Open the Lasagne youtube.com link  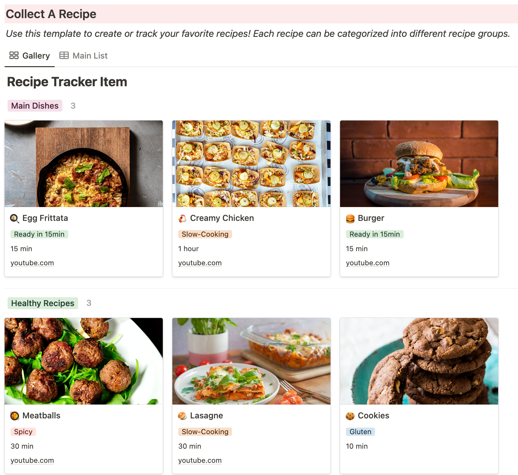(x=200, y=461)
